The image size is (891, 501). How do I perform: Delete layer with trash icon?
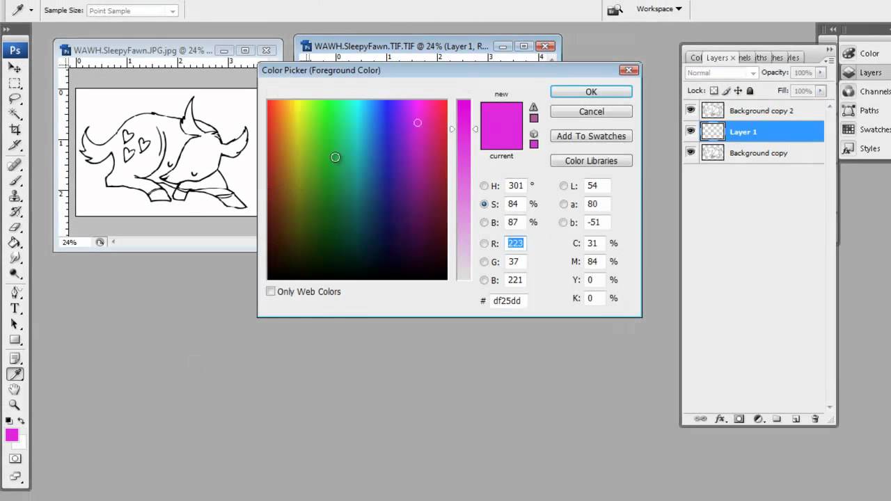[x=814, y=419]
